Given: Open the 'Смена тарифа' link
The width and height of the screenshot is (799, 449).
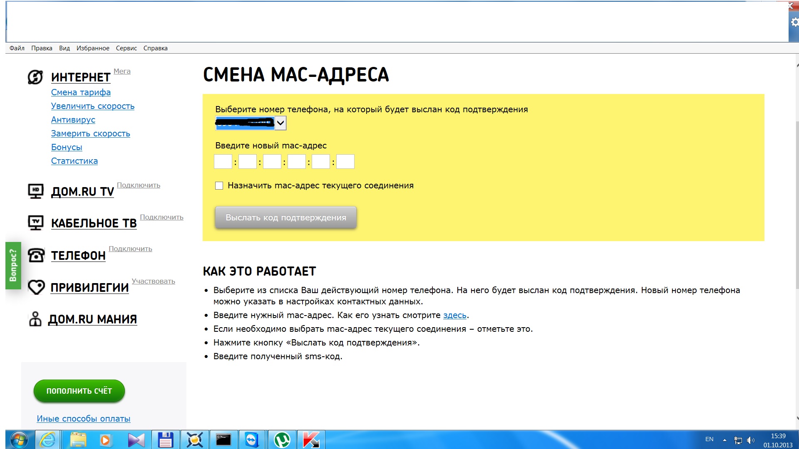Looking at the screenshot, I should tap(81, 92).
